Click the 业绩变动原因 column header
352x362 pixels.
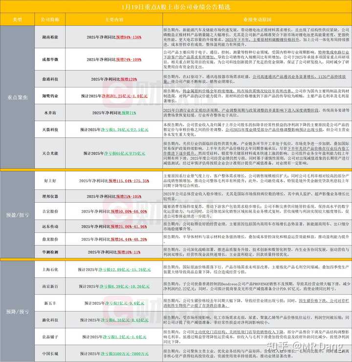(255, 20)
